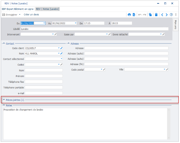Screen dimensions: 180x143
Task: Minimize the RDV Notes window
Action: (x=158, y=4)
